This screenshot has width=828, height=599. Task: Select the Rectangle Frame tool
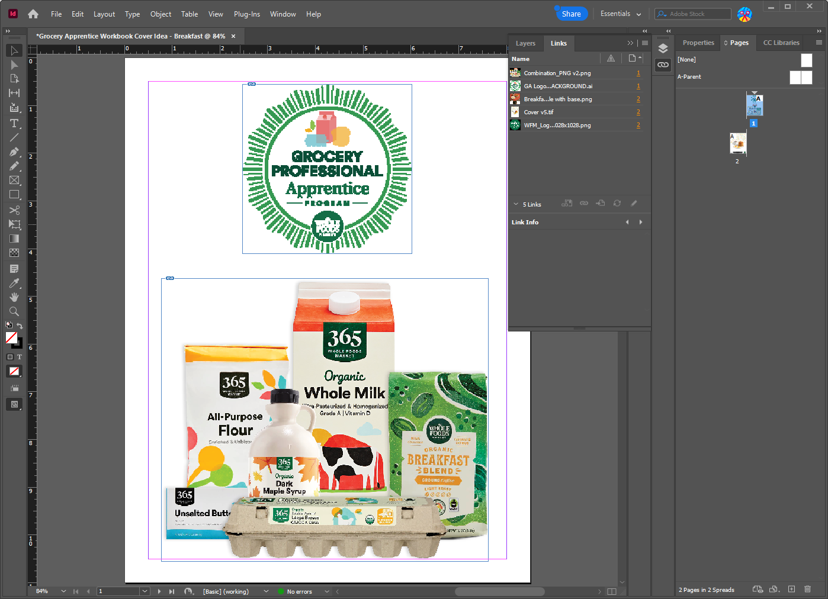(x=14, y=181)
